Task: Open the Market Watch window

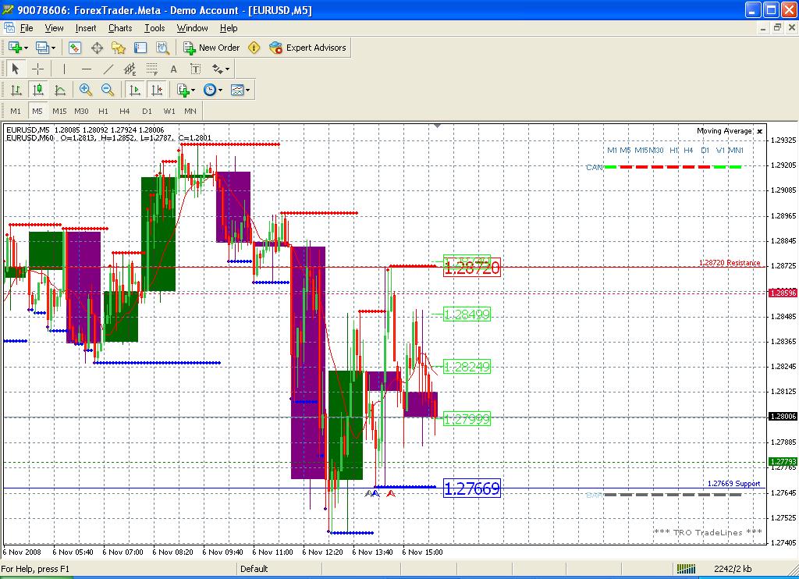Action: pyautogui.click(x=75, y=48)
